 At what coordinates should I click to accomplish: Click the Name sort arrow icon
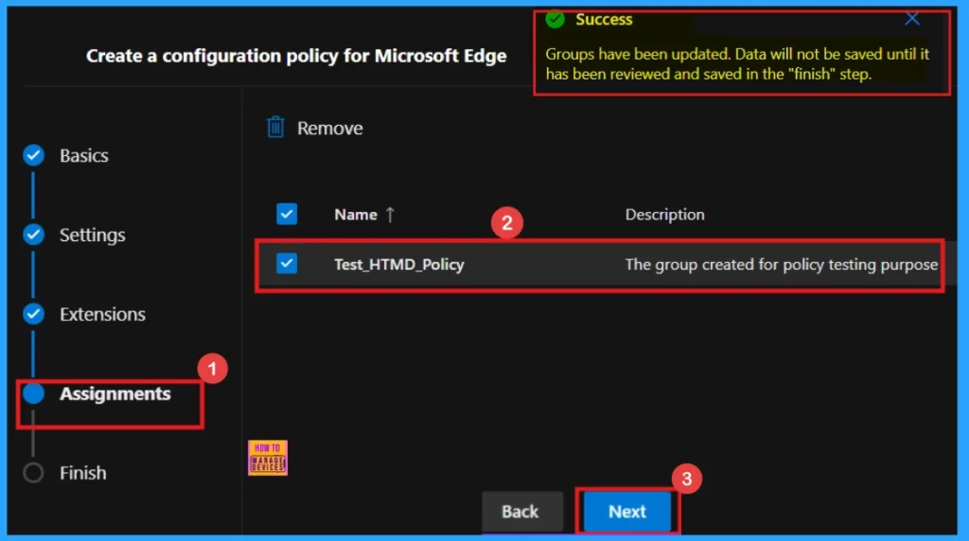(x=390, y=215)
